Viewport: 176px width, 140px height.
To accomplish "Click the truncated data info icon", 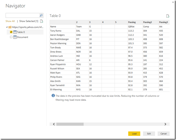I will pos(53,95).
